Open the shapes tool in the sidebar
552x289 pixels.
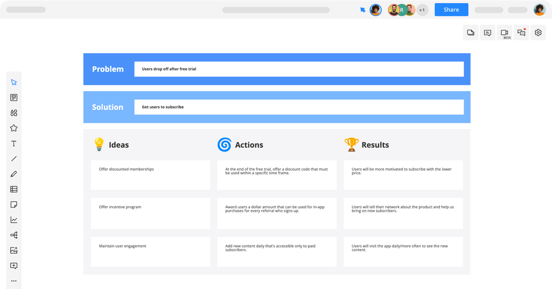14,112
